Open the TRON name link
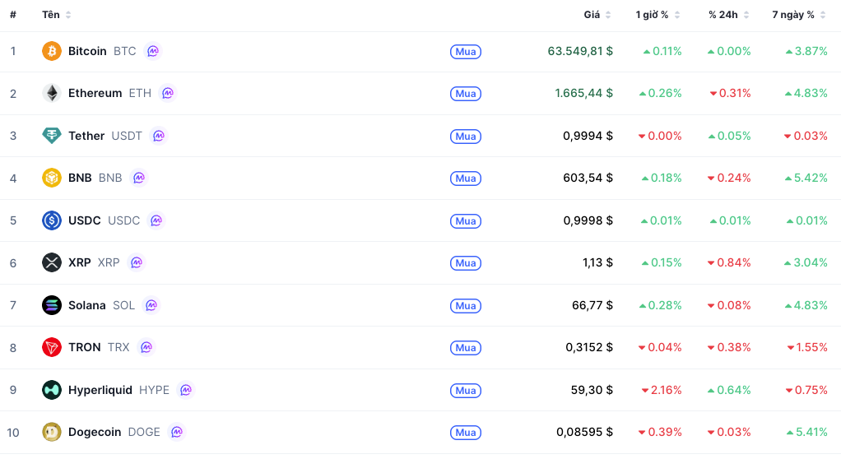The image size is (841, 459). (84, 347)
